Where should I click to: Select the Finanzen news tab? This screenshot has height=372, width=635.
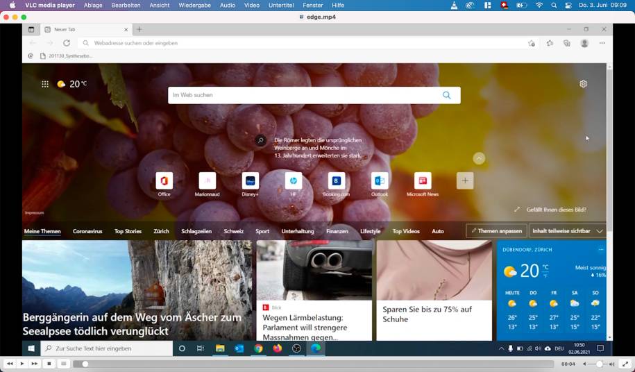click(x=337, y=231)
